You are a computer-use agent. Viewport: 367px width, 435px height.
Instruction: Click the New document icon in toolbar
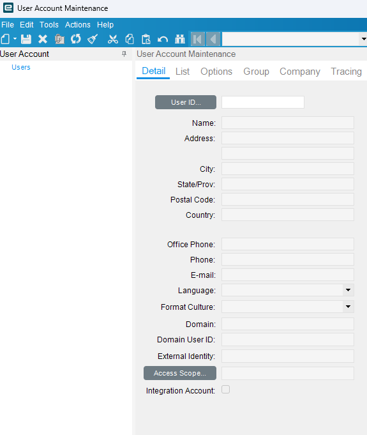(x=6, y=39)
